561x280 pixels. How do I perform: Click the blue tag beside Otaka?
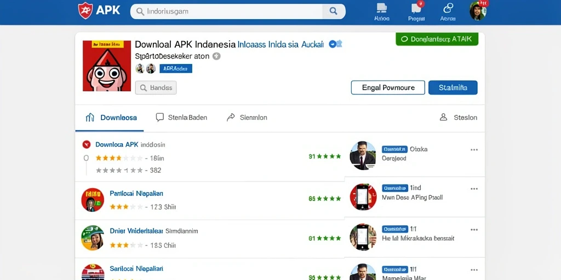[394, 149]
